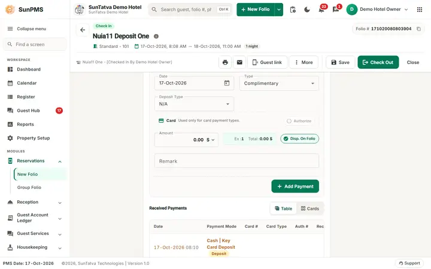Viewport: 431px width, 269px height.
Task: Click the card icon in the Card section
Action: [x=162, y=121]
